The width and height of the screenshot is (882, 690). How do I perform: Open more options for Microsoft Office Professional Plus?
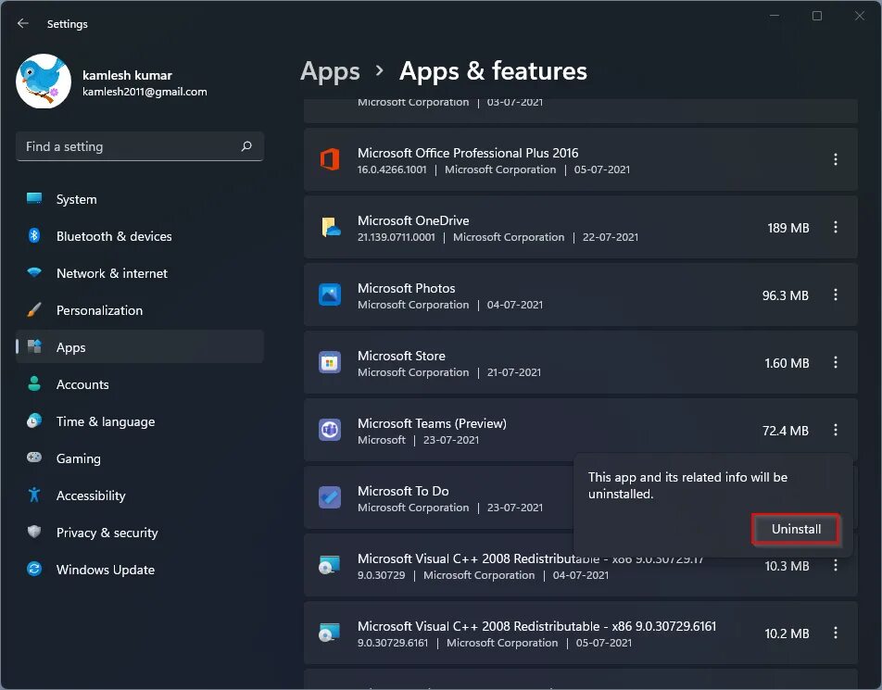(836, 159)
